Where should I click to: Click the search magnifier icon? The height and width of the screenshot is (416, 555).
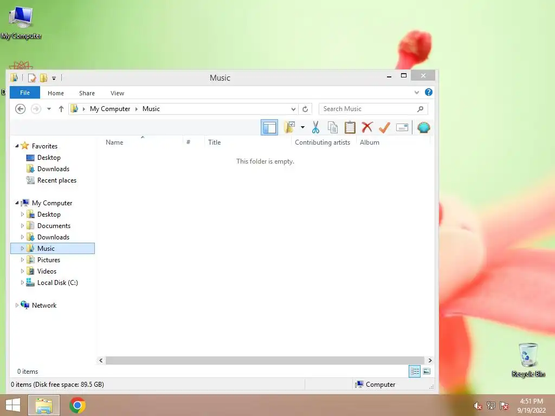(420, 109)
